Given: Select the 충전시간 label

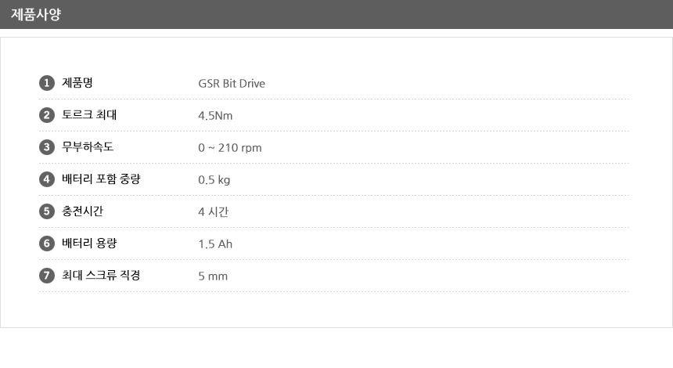Looking at the screenshot, I should [83, 211].
